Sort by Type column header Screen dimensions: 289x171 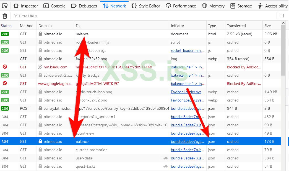click(x=216, y=26)
